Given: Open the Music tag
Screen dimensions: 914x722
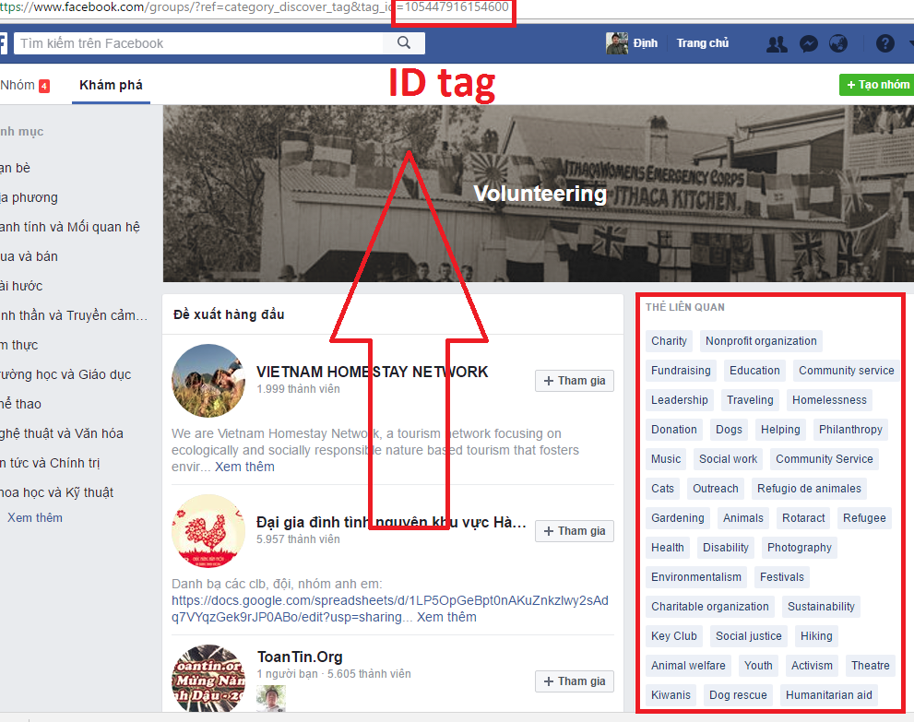Looking at the screenshot, I should pyautogui.click(x=666, y=459).
